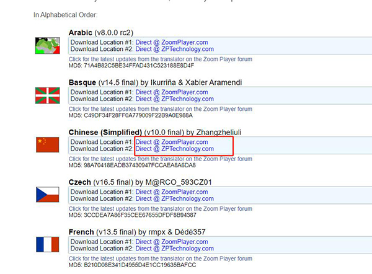Screen dimensions: 372x274
Task: Click 'Download Location #2:' label under Czech
Action: [x=102, y=198]
